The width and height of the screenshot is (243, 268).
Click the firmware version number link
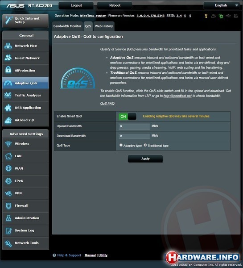(x=150, y=16)
